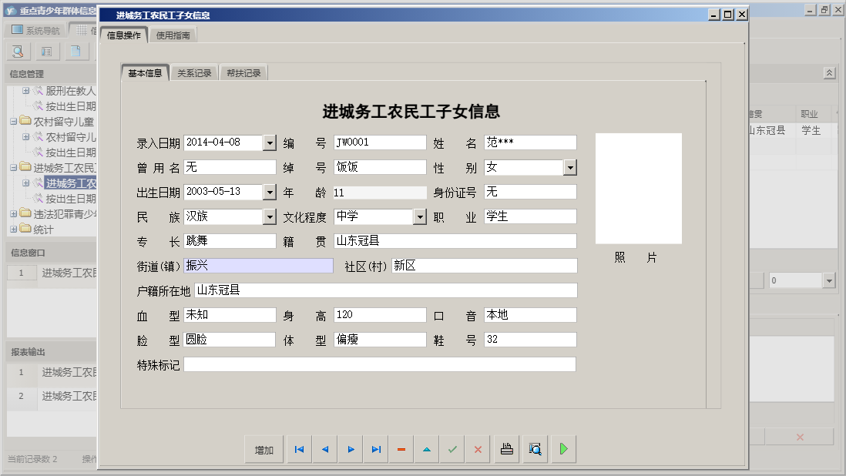This screenshot has height=476, width=846.
Task: Open the 民族 nationality dropdown
Action: click(269, 216)
